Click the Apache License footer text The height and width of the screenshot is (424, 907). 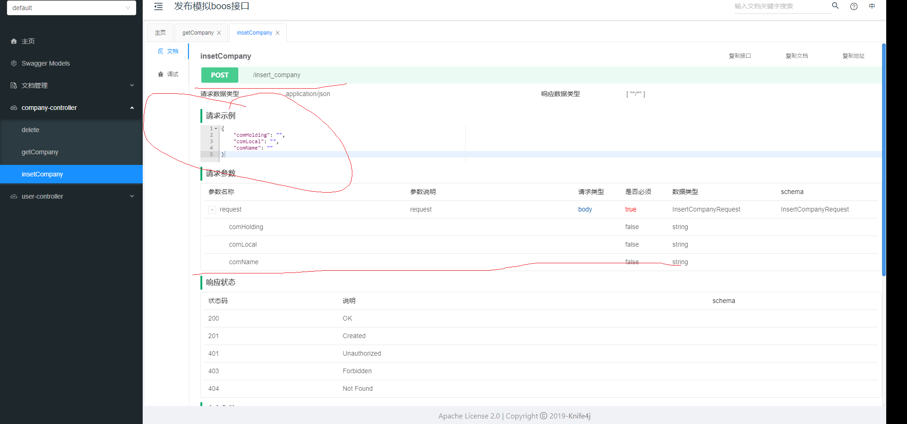point(514,416)
